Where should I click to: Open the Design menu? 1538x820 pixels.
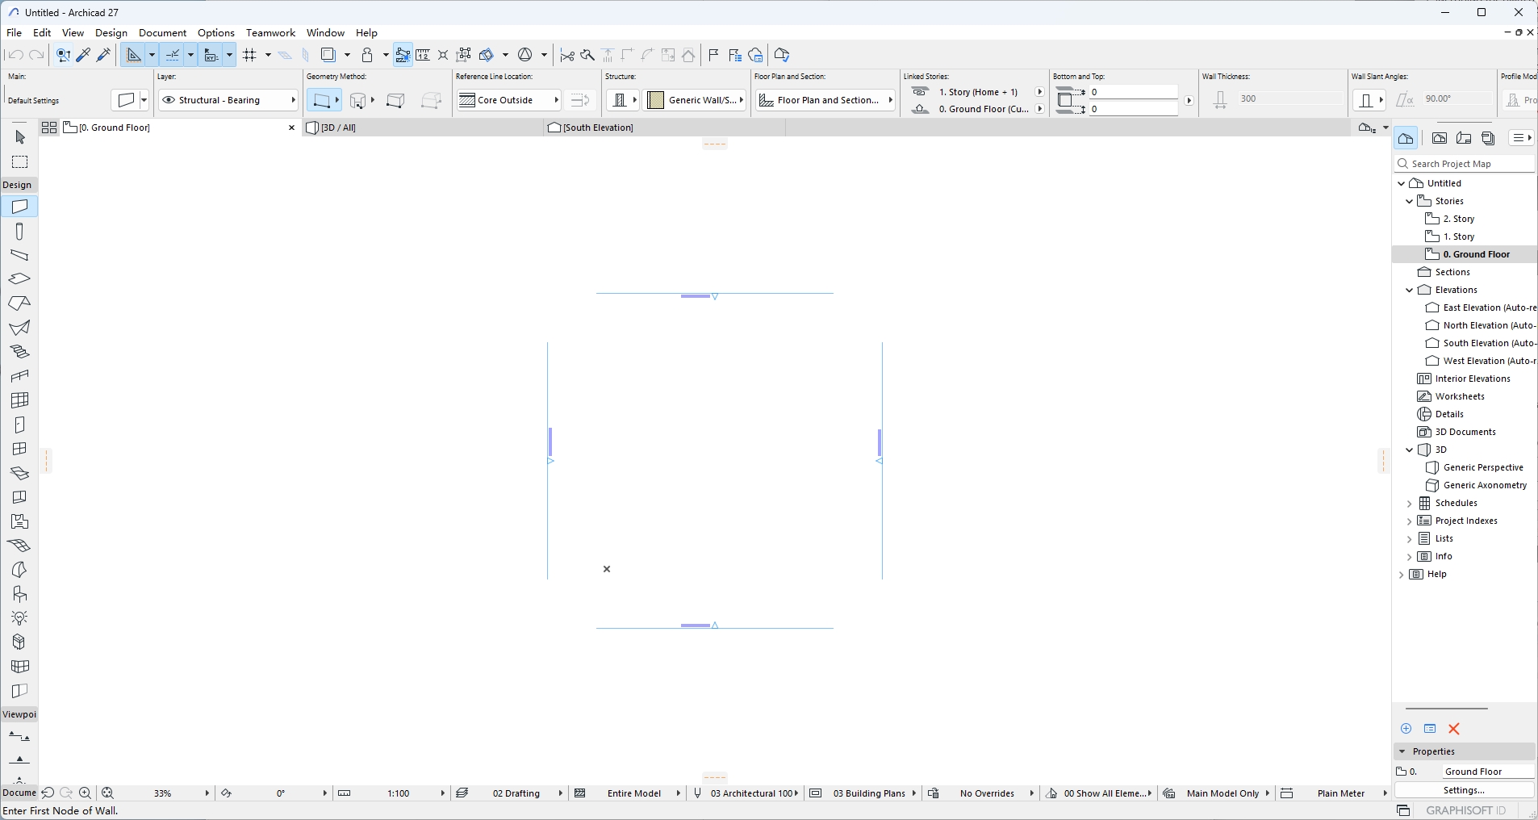111,33
